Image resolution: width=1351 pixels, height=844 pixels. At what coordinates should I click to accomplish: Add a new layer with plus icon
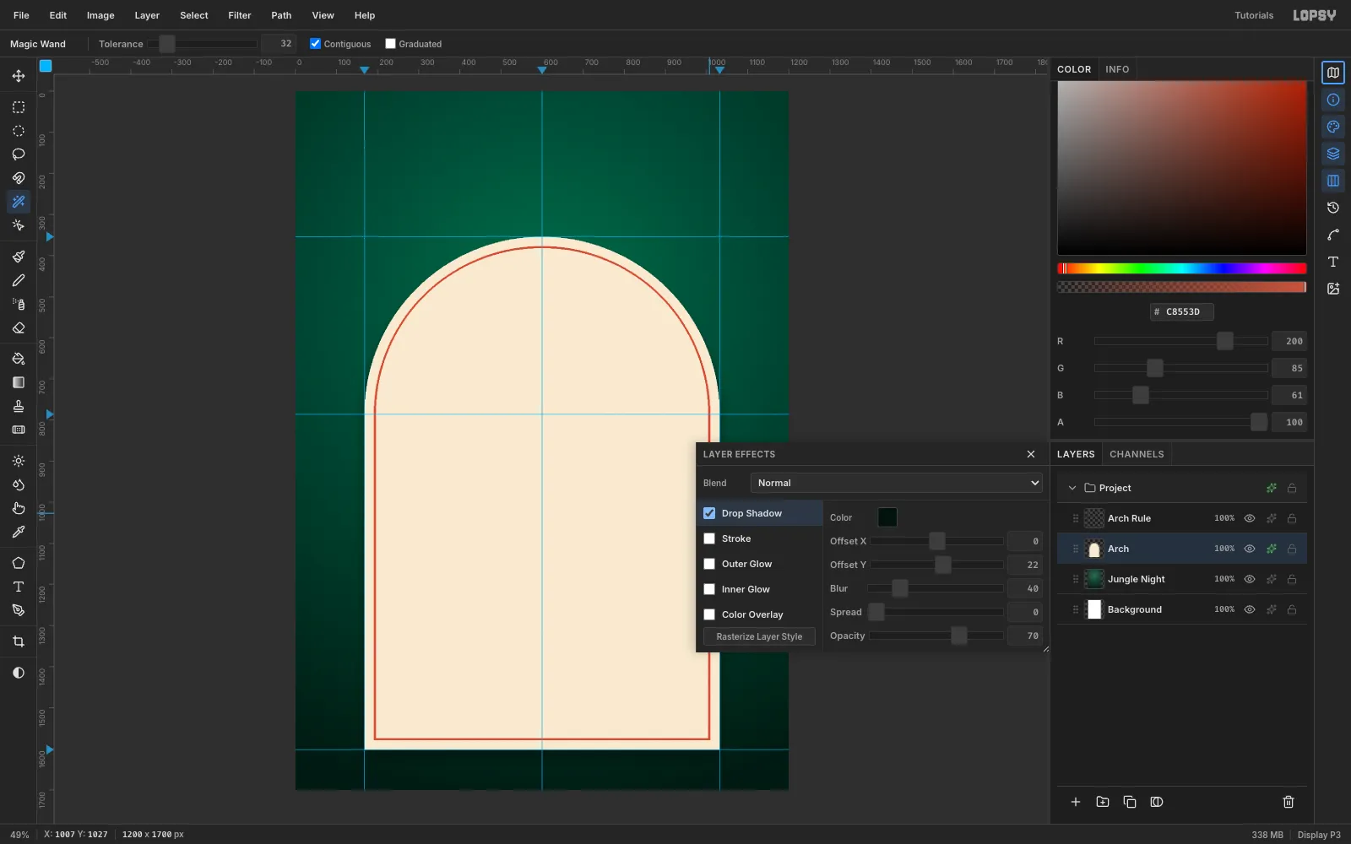point(1076,802)
